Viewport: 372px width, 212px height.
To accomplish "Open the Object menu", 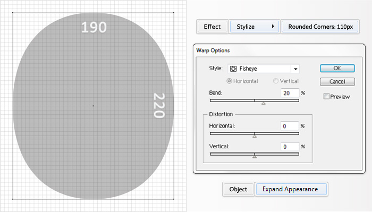I will pyautogui.click(x=238, y=189).
